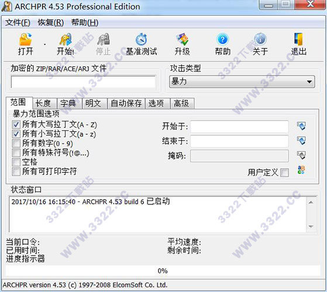This screenshot has height=292, width=327.
Task: Tick the 空格 (space) checkbox
Action: pyautogui.click(x=16, y=162)
